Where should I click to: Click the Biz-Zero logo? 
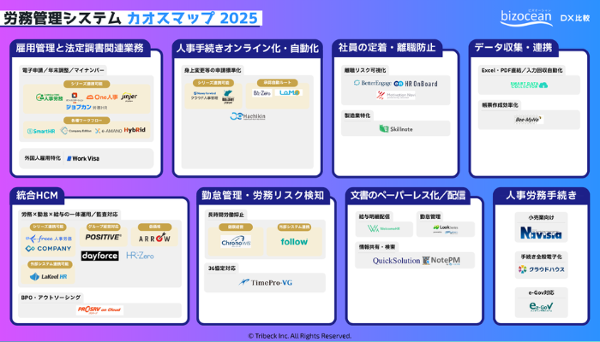pyautogui.click(x=262, y=92)
